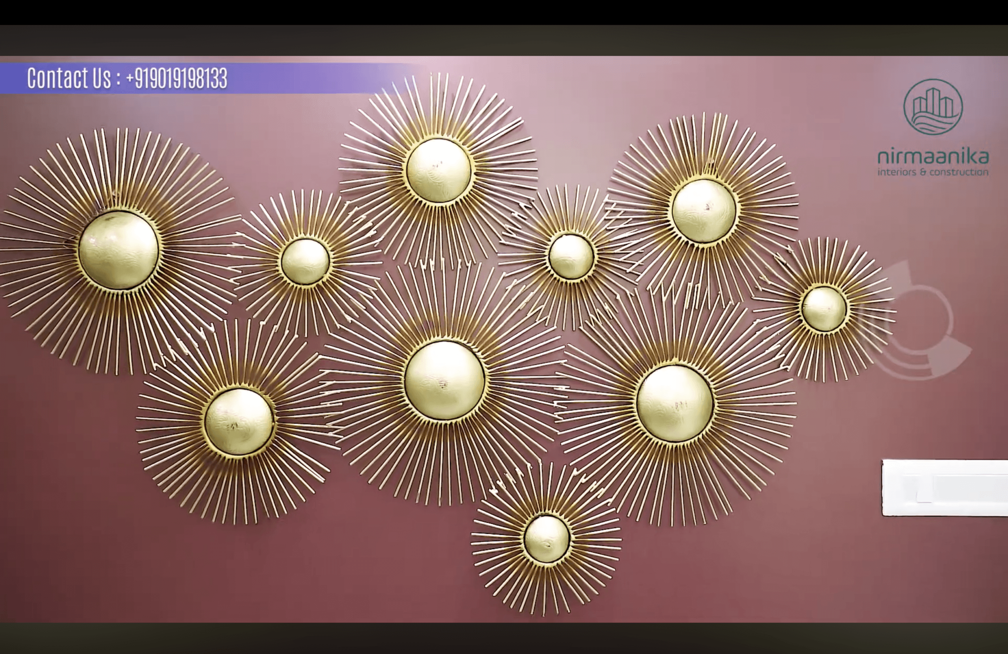Click the "Contact Us" text in the banner
The height and width of the screenshot is (654, 1008).
pyautogui.click(x=69, y=78)
